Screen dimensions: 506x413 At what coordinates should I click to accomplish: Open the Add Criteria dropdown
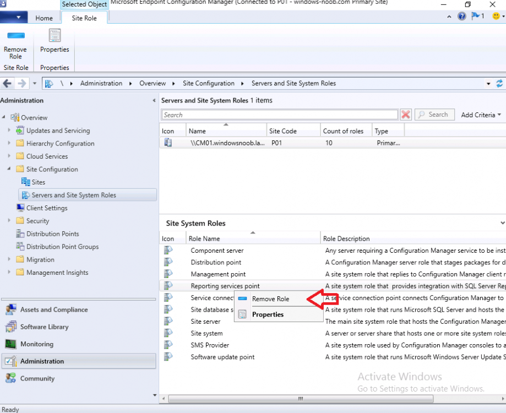pos(481,115)
